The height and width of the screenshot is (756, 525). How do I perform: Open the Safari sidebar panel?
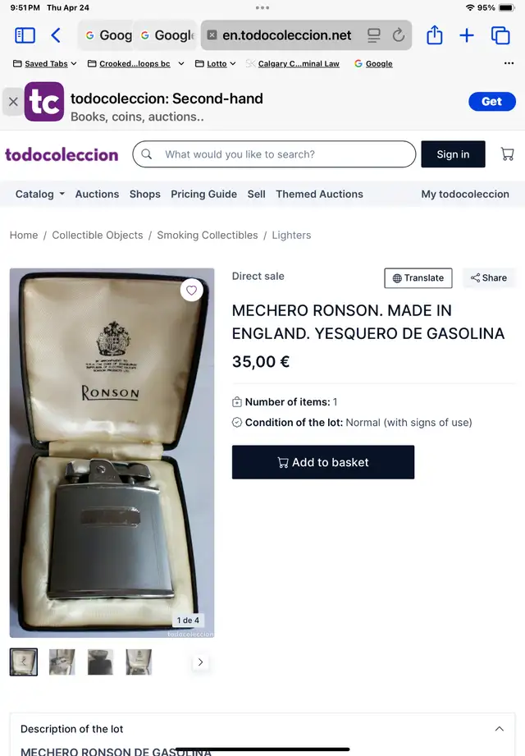(x=25, y=35)
